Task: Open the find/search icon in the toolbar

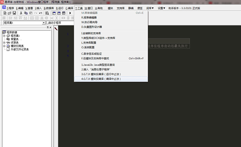Action: tap(47, 13)
